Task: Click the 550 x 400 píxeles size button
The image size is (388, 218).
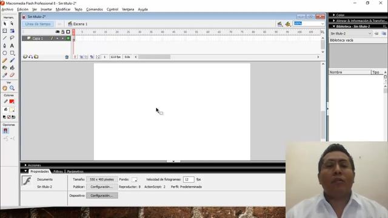Action: click(102, 179)
